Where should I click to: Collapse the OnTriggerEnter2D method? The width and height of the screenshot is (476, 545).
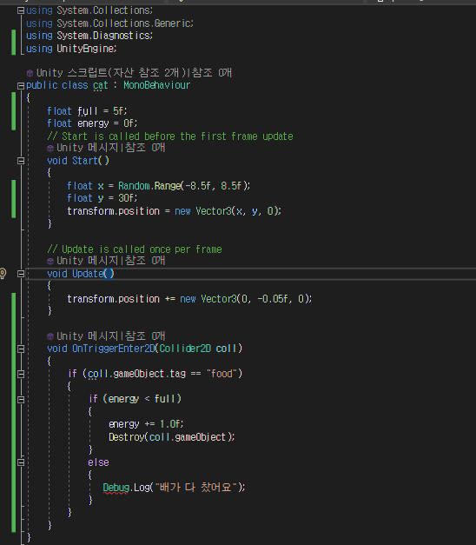[x=21, y=349]
